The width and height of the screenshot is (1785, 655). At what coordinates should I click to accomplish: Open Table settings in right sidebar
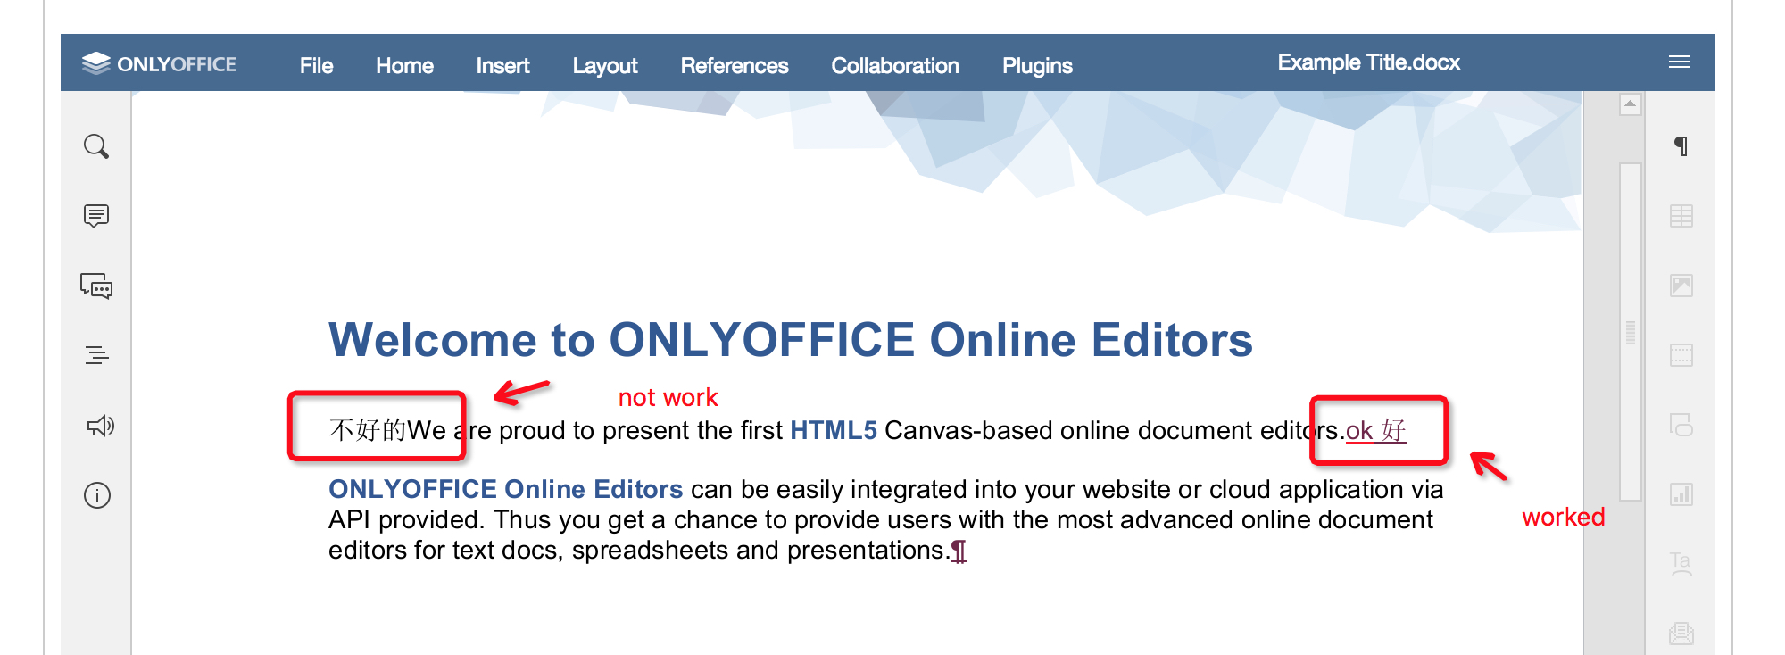coord(1681,216)
